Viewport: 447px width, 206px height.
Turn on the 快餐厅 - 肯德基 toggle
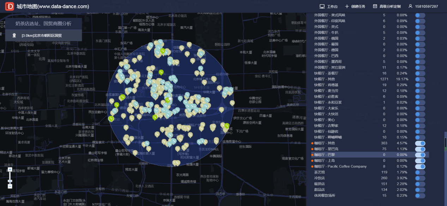click(420, 85)
